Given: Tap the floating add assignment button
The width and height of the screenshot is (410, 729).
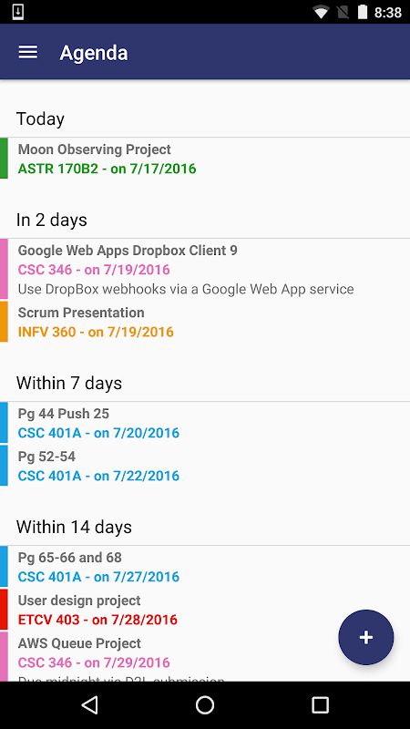Looking at the screenshot, I should (x=366, y=637).
